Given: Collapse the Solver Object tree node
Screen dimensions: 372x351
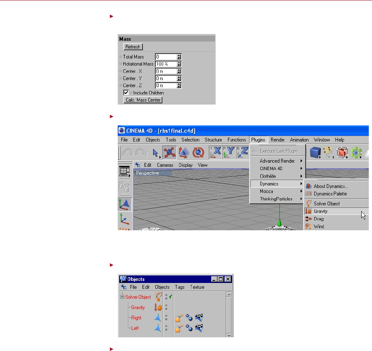Looking at the screenshot, I should coord(122,297).
